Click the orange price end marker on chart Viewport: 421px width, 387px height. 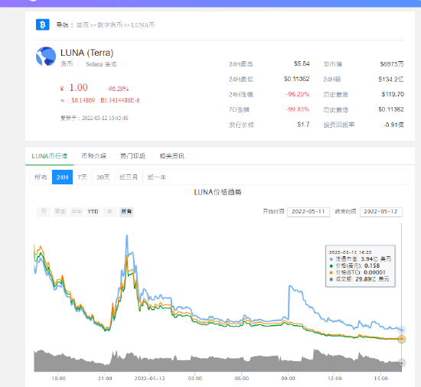point(402,339)
